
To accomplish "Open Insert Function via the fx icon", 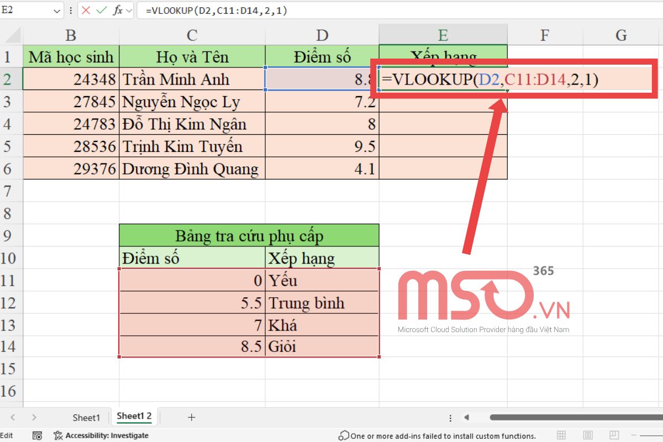I will [x=117, y=10].
